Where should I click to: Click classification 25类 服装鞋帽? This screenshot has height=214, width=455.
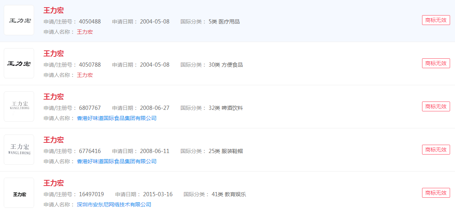(x=225, y=151)
